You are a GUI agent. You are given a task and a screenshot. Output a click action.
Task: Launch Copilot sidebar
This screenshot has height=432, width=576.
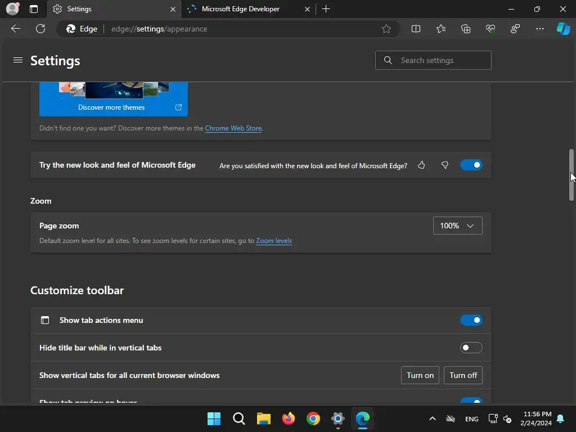point(563,29)
